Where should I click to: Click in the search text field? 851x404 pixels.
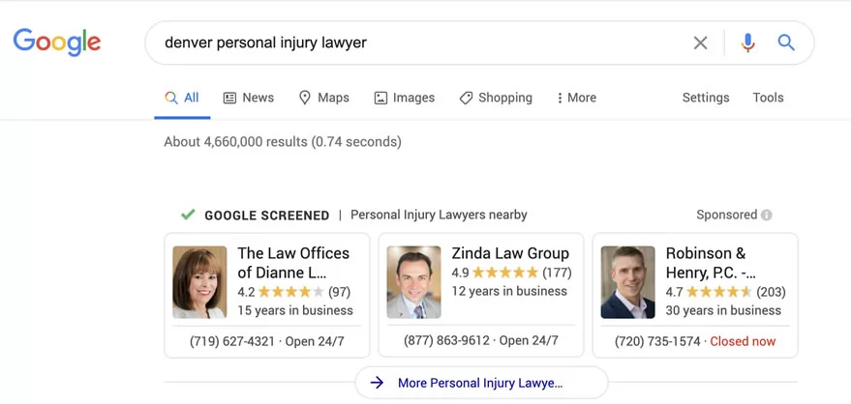[416, 43]
